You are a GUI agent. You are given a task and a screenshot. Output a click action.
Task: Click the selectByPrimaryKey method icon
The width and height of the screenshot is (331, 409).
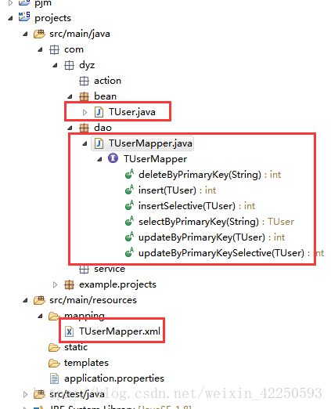(129, 221)
